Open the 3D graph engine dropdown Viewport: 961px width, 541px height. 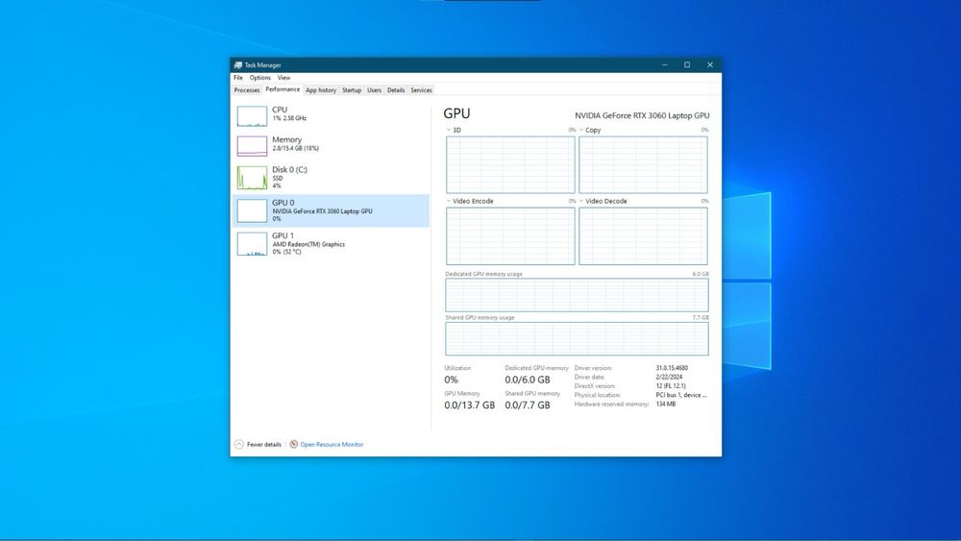pos(449,130)
